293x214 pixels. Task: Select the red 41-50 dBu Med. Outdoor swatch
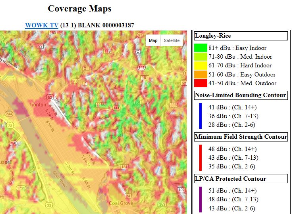tap(200, 83)
